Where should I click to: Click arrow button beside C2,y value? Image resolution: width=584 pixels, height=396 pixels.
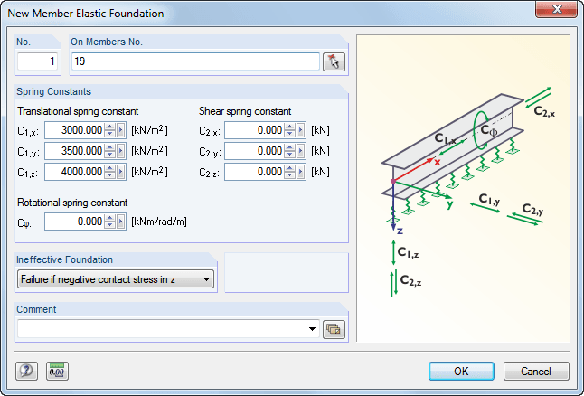click(x=301, y=150)
